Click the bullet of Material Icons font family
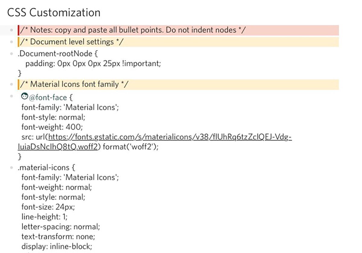This screenshot has height=253, width=362. (x=11, y=84)
